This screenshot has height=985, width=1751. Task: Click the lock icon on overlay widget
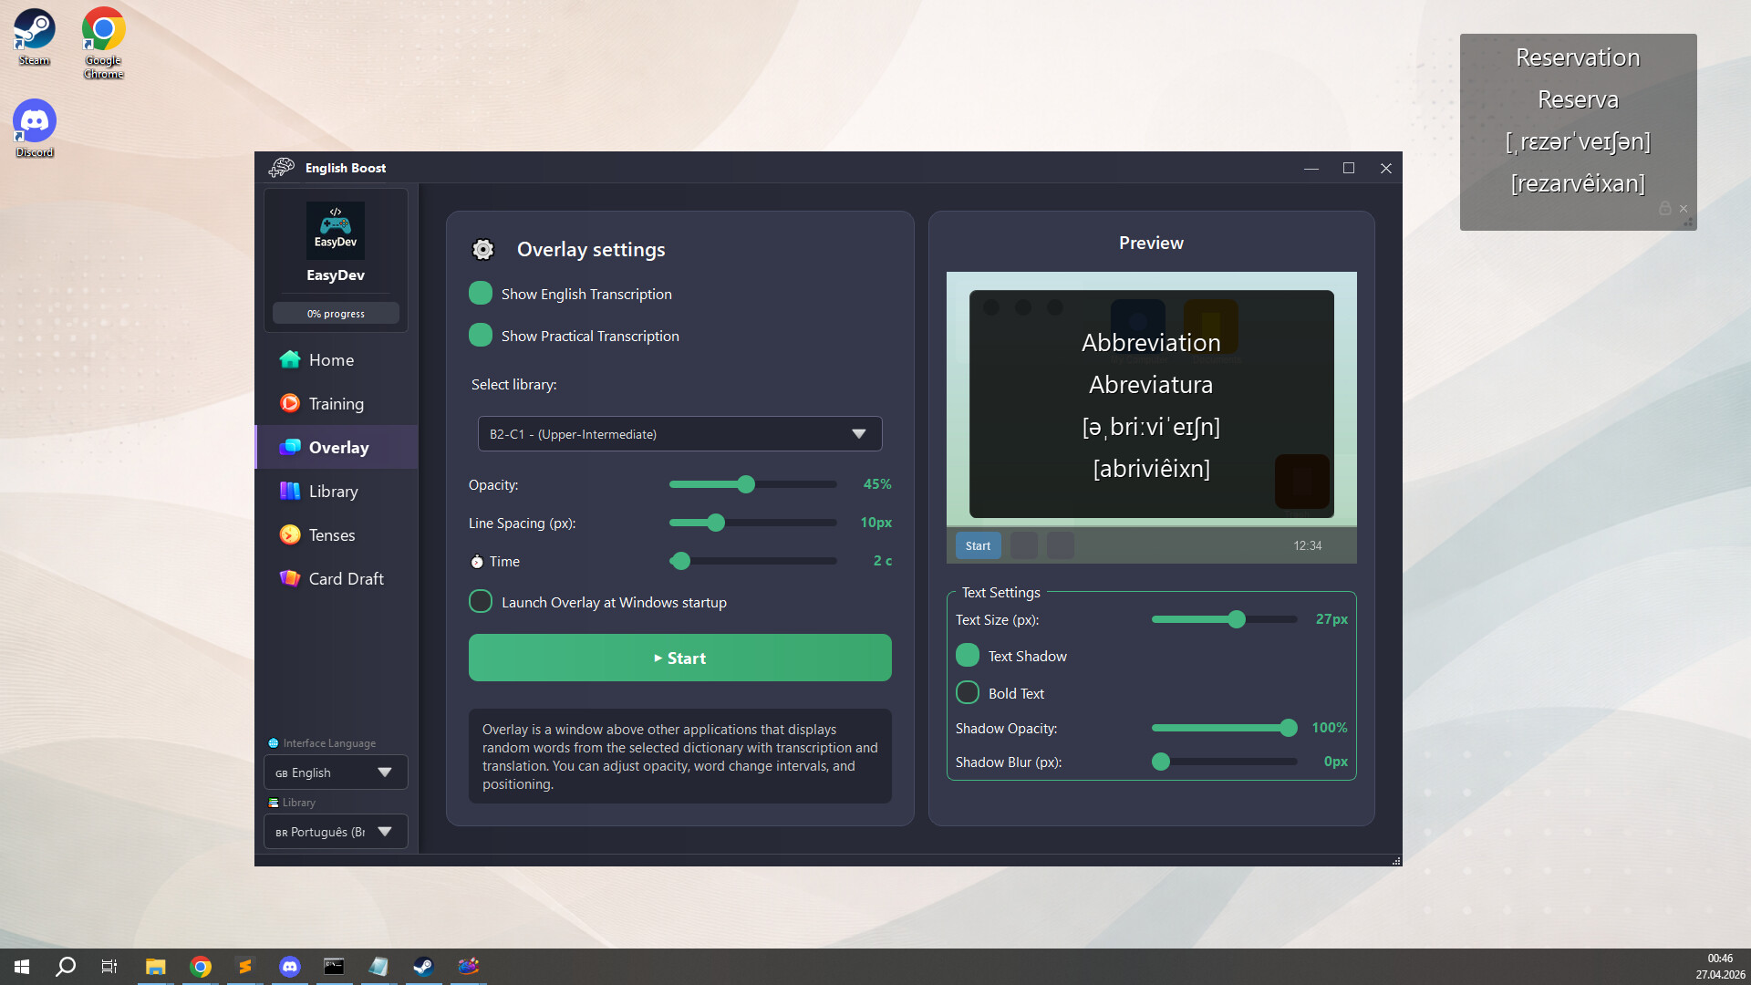pyautogui.click(x=1664, y=209)
